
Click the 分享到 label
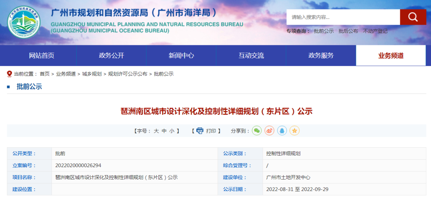click(x=240, y=131)
